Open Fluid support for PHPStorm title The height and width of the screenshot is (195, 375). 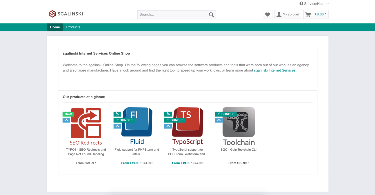137,152
